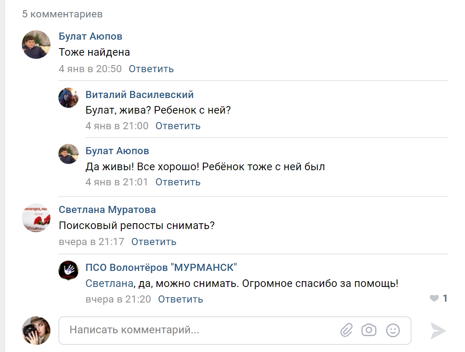
Task: Reply to Виталий Василевский's comment
Action: pyautogui.click(x=178, y=126)
